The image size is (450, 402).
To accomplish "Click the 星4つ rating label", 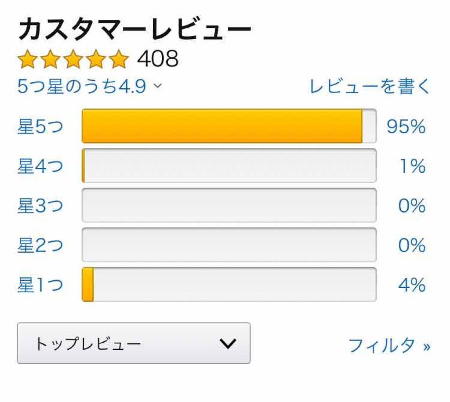I will (40, 167).
